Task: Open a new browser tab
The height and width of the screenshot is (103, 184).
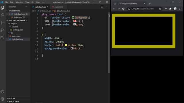Action: [150, 4]
